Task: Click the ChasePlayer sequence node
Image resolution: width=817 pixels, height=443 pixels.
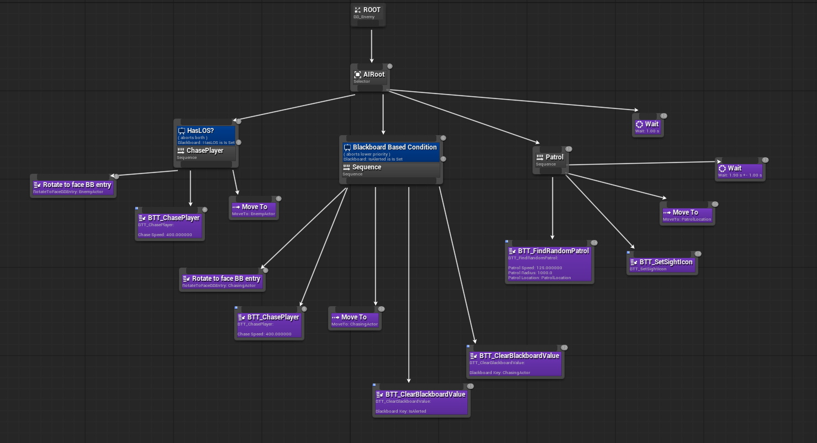Action: tap(205, 153)
